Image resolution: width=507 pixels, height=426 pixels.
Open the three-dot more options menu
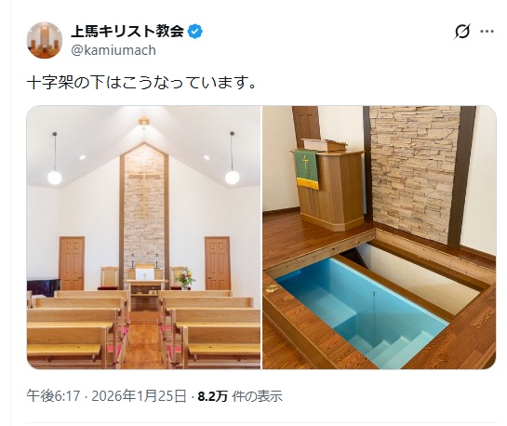487,32
